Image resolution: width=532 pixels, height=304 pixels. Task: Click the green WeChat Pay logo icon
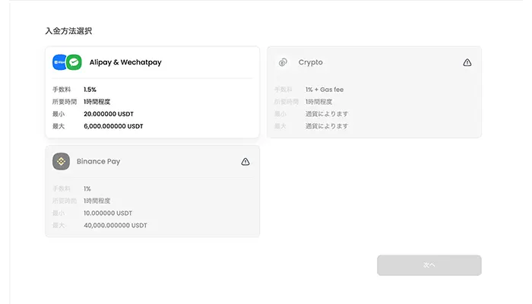pyautogui.click(x=74, y=62)
